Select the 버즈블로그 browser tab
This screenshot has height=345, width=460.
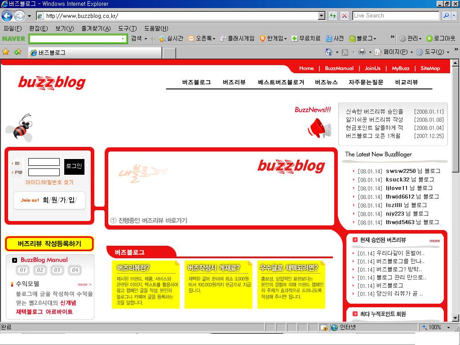95,53
